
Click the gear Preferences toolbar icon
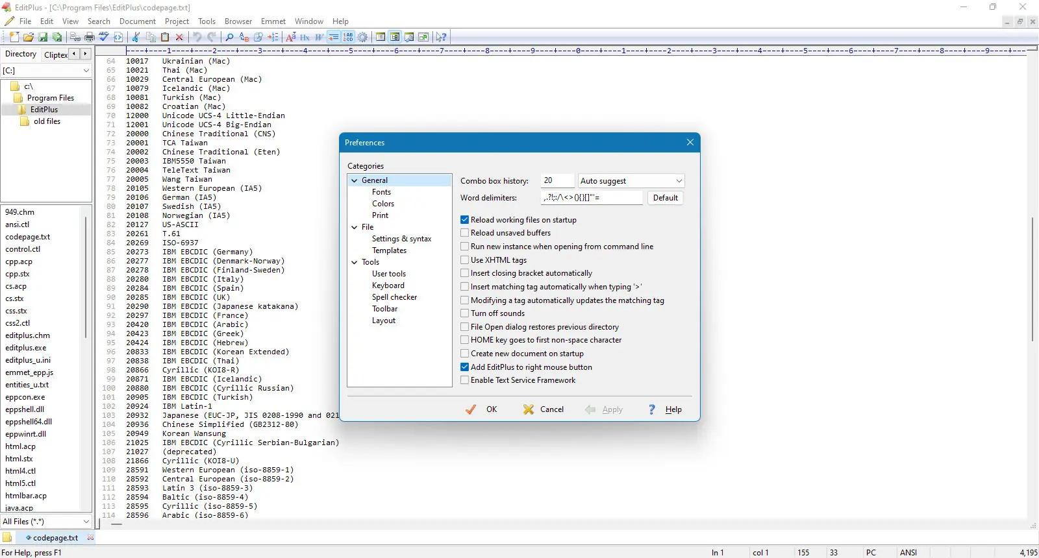click(x=362, y=37)
